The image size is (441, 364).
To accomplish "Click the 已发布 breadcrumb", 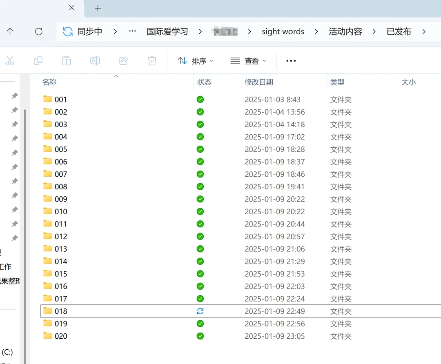I will pos(399,31).
